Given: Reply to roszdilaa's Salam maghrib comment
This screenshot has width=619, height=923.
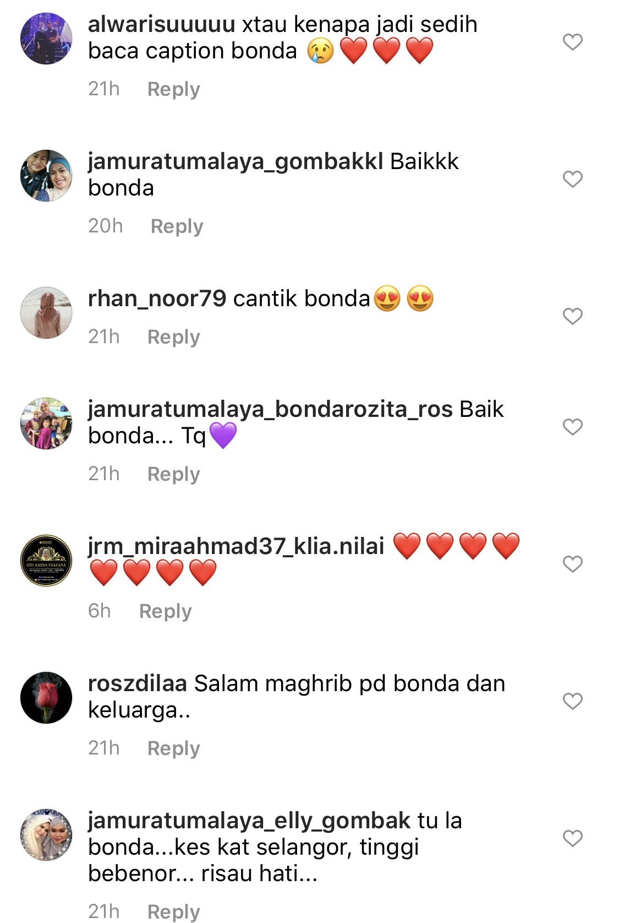Looking at the screenshot, I should coord(173,748).
